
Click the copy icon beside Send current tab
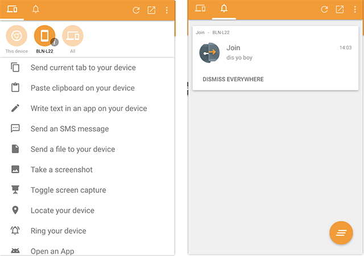click(x=15, y=67)
